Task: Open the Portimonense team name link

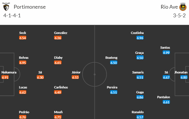Action: [29, 7]
